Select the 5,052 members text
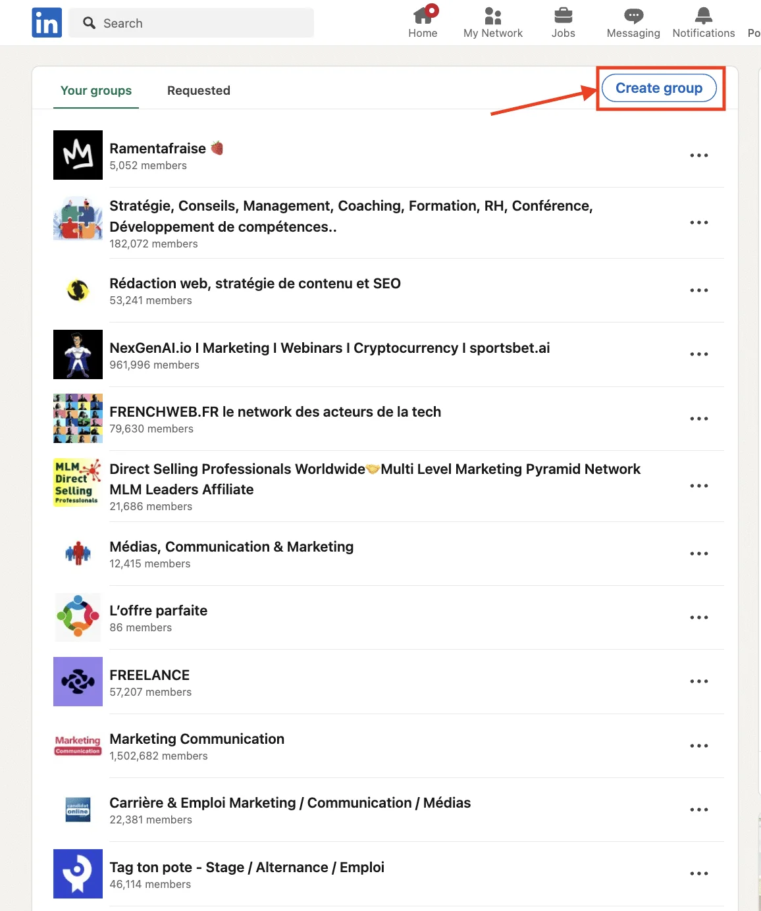 click(x=148, y=166)
